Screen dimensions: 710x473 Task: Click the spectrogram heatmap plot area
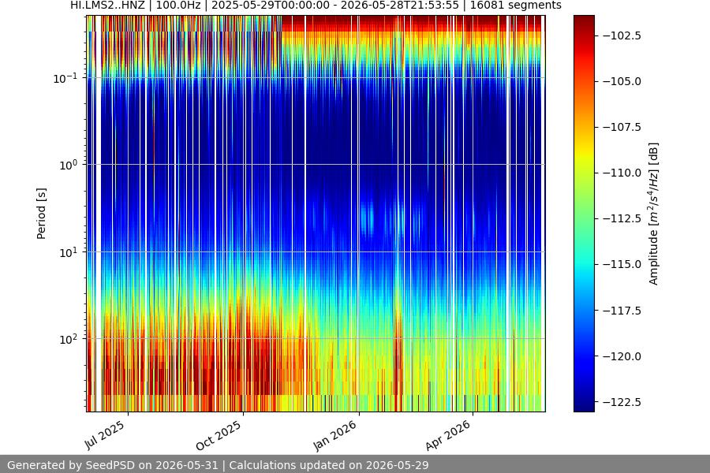(316, 214)
